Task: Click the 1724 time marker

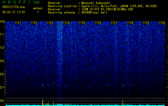Action: [x=66, y=23]
